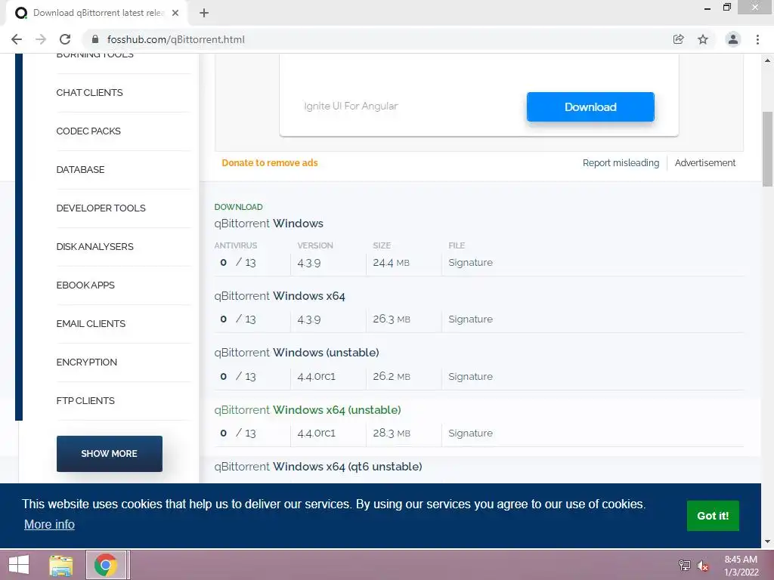Click the padlock site info icon
The height and width of the screenshot is (580, 774).
click(x=95, y=39)
